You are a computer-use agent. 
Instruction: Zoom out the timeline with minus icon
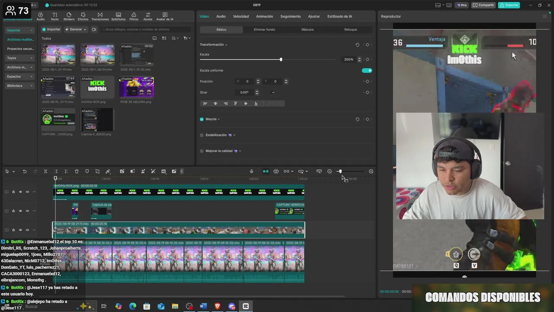click(329, 171)
